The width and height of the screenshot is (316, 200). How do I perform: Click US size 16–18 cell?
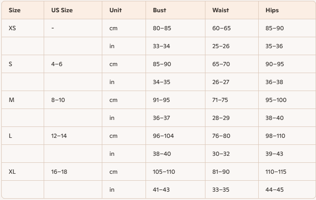[59, 172]
